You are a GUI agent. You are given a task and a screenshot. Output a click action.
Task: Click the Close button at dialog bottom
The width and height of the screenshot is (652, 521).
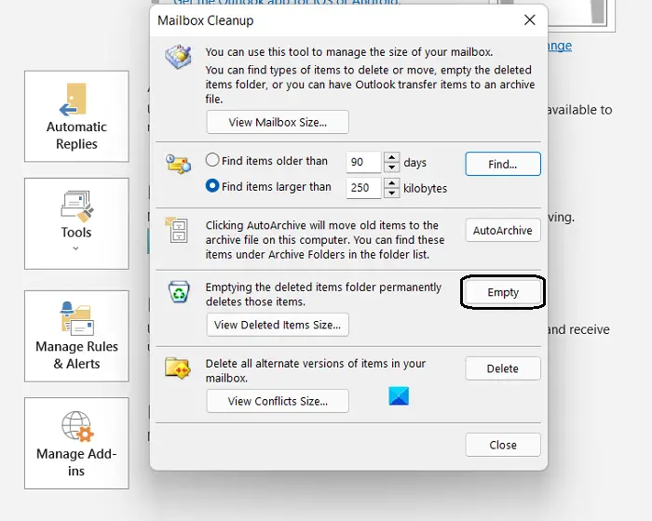point(503,445)
